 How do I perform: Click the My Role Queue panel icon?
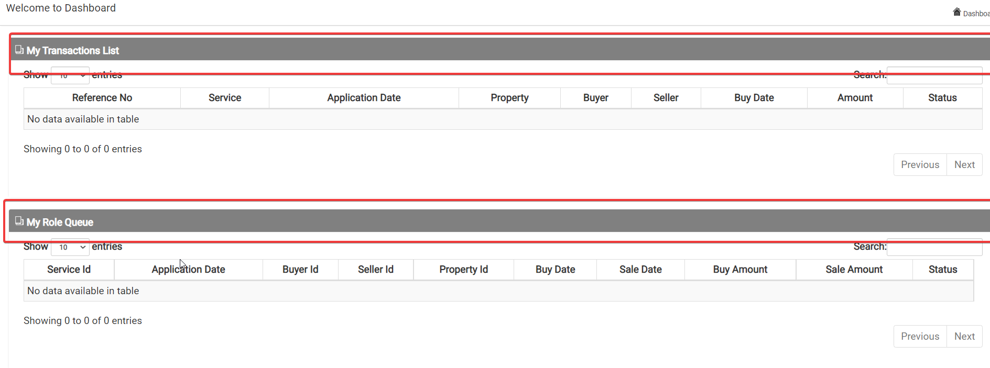click(19, 221)
